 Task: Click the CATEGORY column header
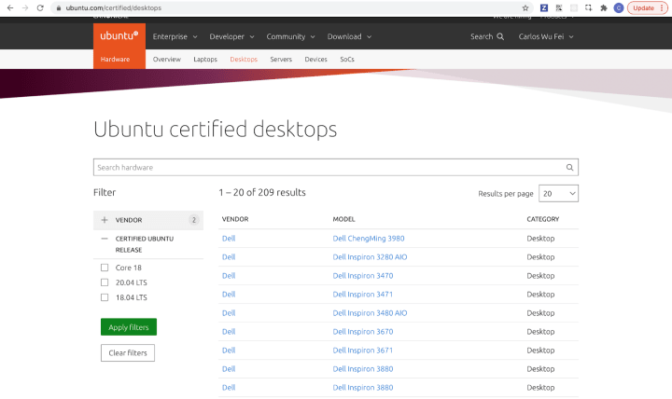tap(543, 219)
